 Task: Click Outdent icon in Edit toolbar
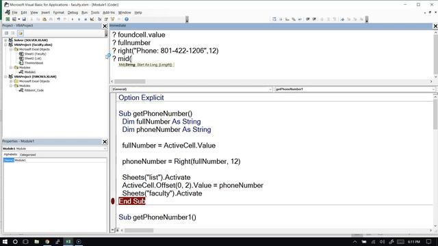click(x=314, y=19)
